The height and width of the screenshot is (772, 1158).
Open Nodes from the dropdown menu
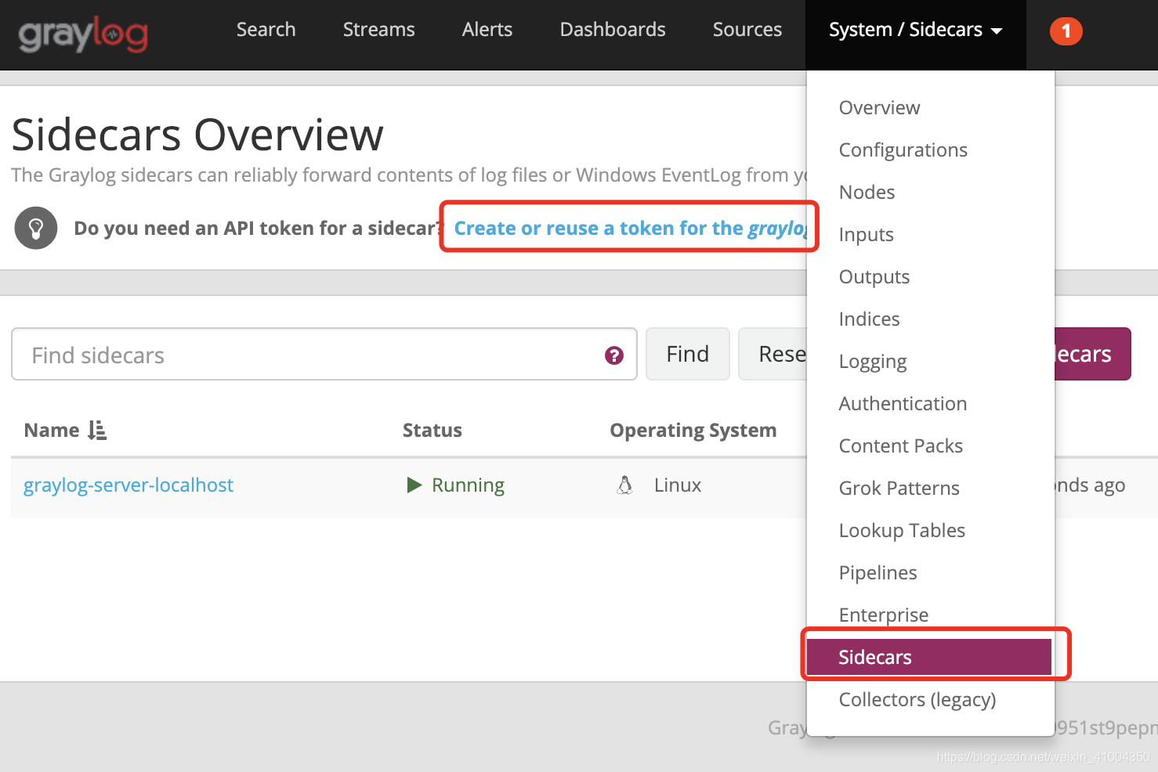(867, 193)
